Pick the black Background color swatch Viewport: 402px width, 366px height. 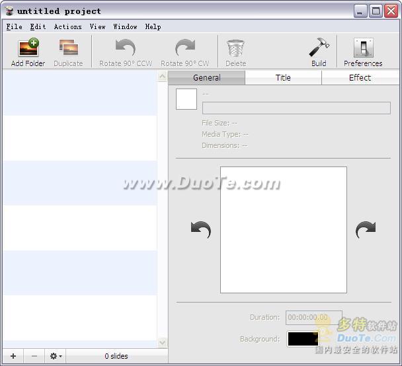tap(303, 339)
